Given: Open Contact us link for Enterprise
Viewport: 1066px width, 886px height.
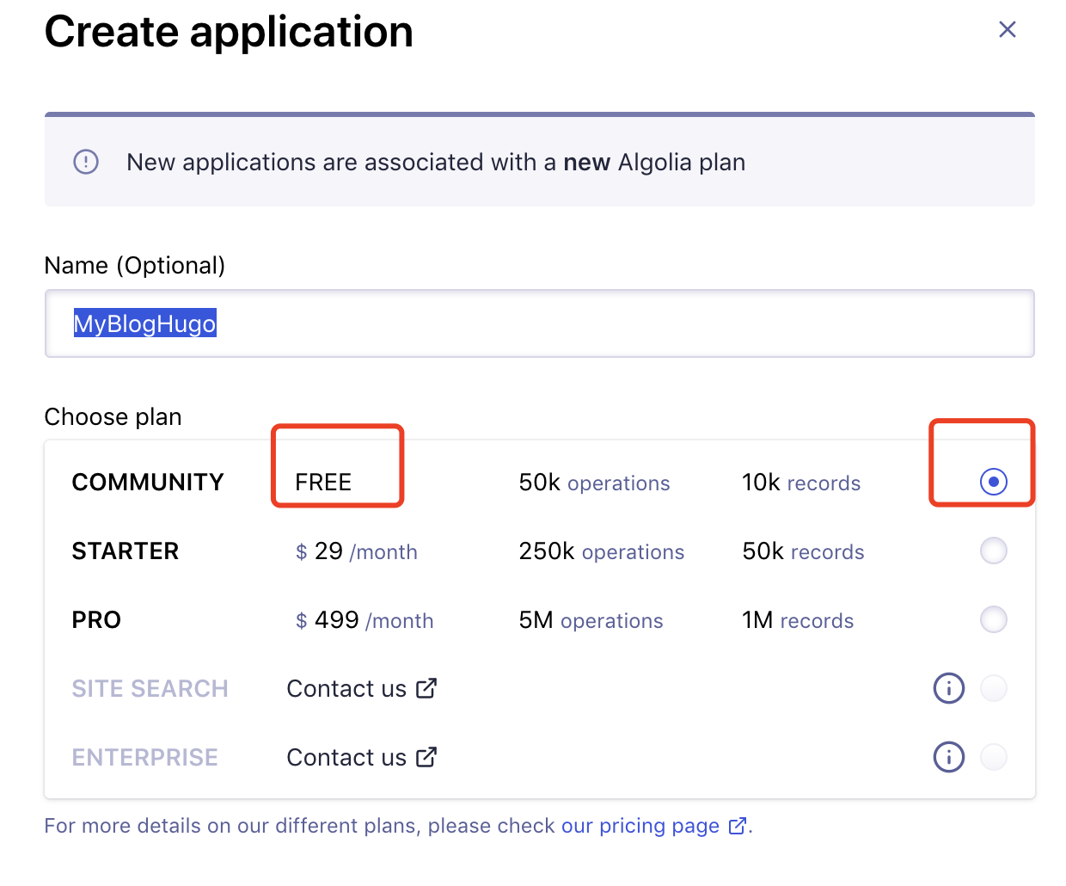Looking at the screenshot, I should pos(346,757).
